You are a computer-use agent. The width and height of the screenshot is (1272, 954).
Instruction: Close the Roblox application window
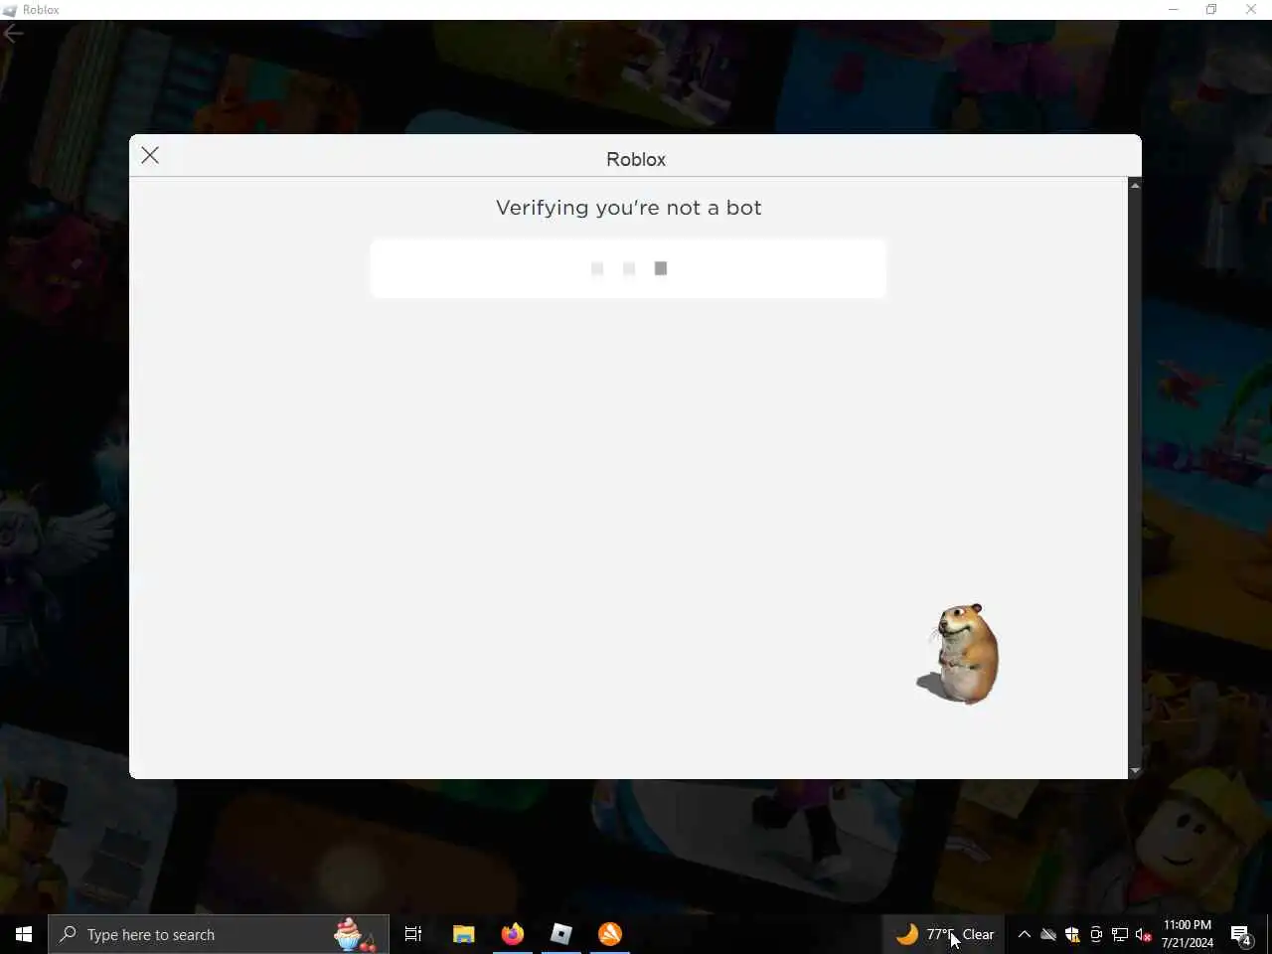tap(1251, 9)
